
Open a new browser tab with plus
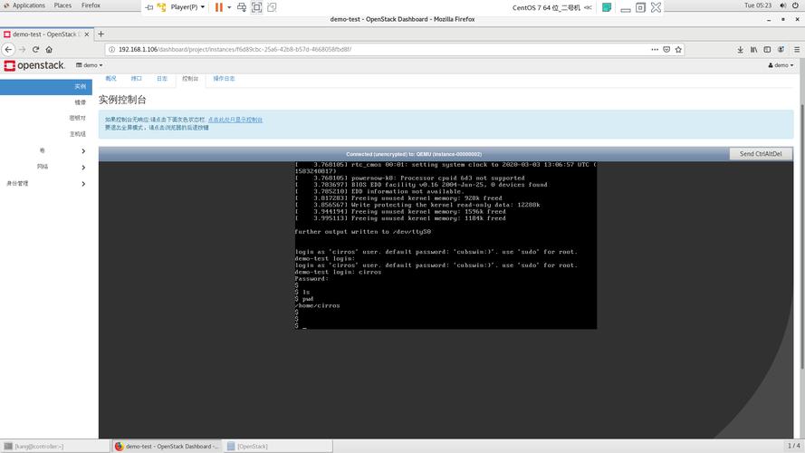(x=101, y=34)
